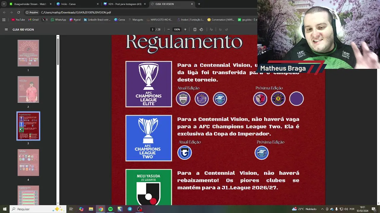Click the Pesquisar taskbar search box
Viewport: 380px width, 213px height.
[x=39, y=209]
